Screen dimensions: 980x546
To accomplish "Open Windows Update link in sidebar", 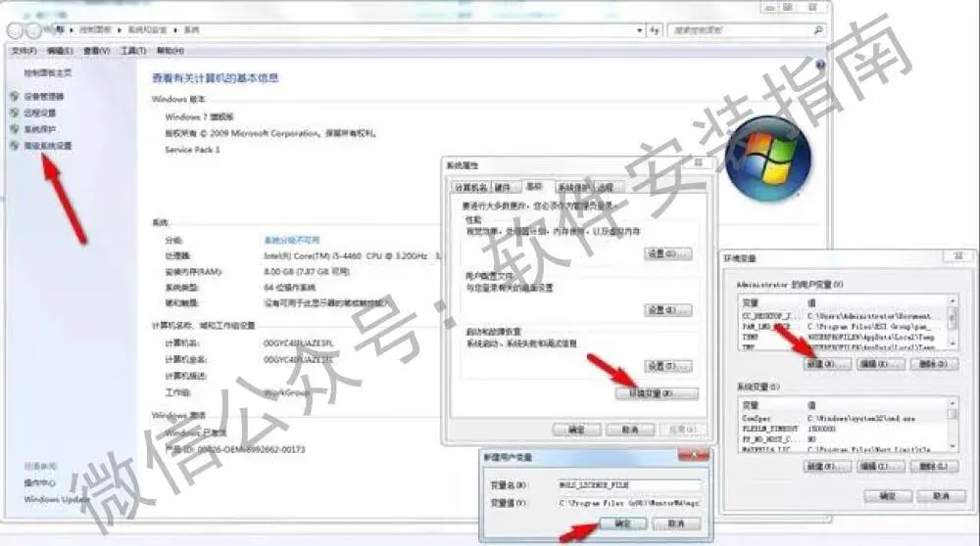I will 56,499.
